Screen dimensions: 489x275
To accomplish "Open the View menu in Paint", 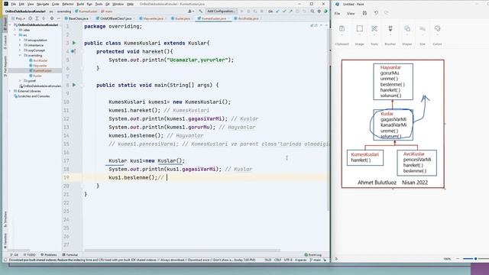I will (x=351, y=14).
